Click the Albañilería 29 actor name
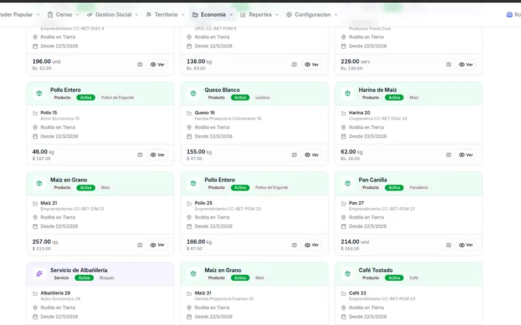521x325 pixels. point(55,293)
